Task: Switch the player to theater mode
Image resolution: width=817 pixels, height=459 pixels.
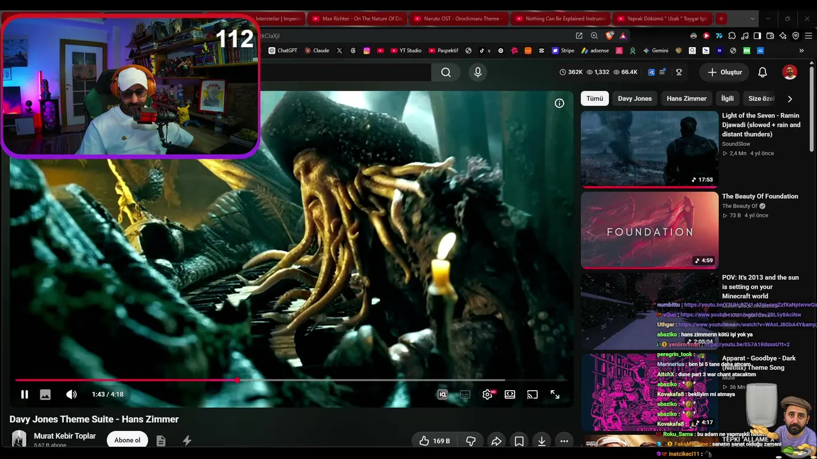Action: [510, 395]
